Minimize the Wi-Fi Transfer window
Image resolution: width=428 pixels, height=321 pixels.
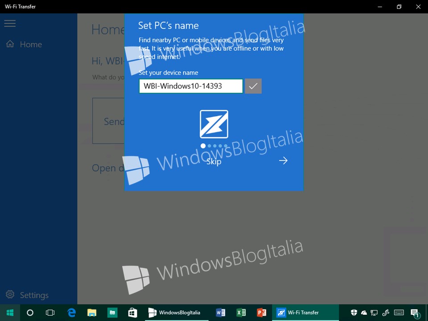pyautogui.click(x=380, y=7)
